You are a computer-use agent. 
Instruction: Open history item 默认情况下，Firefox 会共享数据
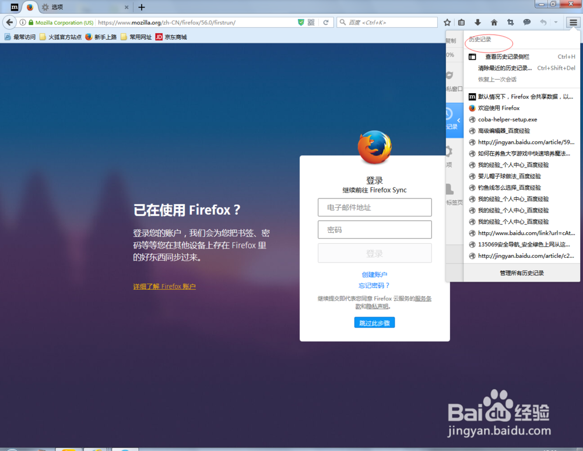[x=522, y=97]
